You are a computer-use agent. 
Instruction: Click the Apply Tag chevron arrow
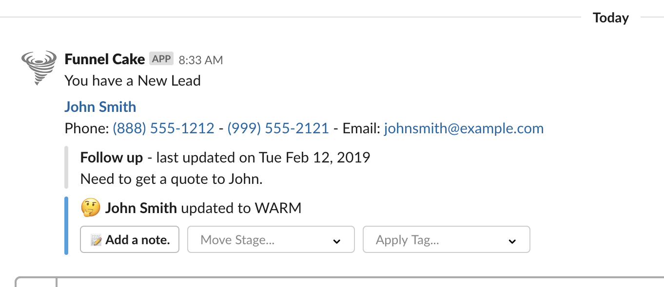point(512,241)
